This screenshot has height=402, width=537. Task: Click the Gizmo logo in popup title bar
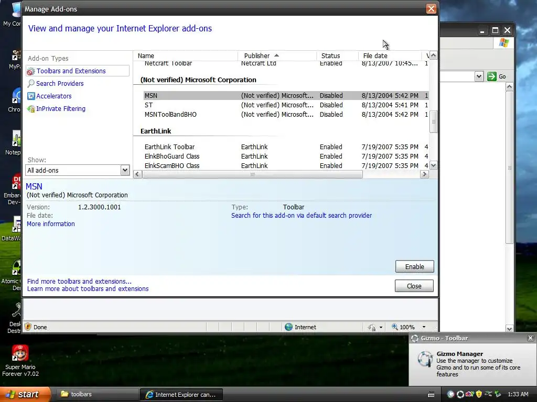pyautogui.click(x=415, y=338)
